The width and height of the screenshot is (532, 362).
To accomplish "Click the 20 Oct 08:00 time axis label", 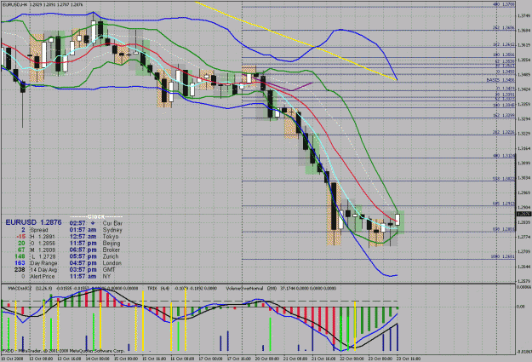I will pyautogui.click(x=266, y=359).
